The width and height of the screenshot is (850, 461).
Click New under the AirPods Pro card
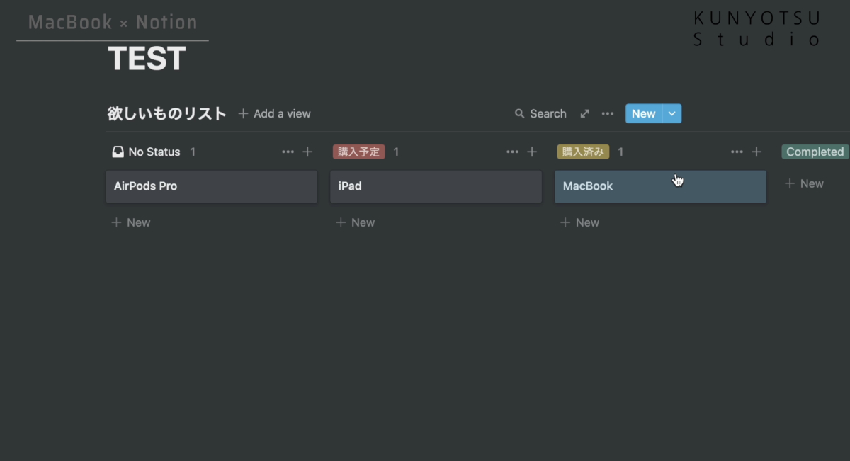[131, 222]
